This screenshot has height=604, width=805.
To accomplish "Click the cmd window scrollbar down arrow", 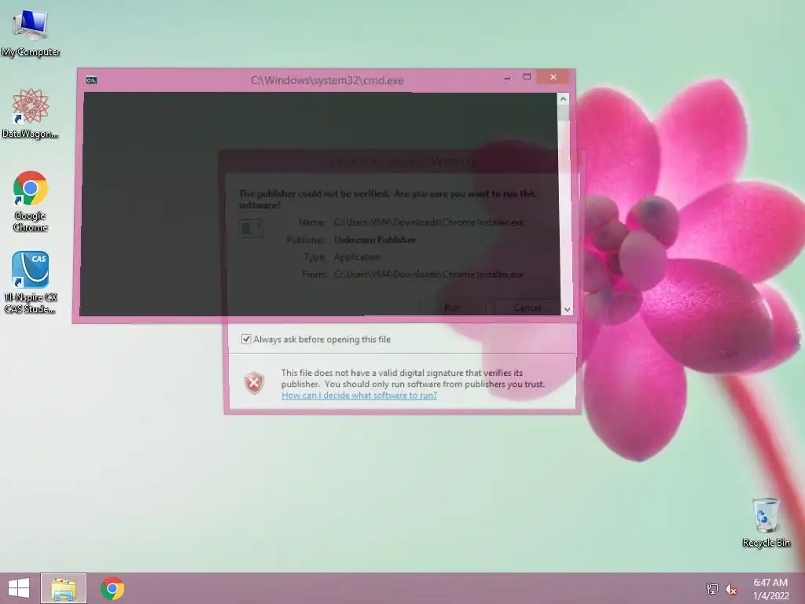I will [x=567, y=309].
